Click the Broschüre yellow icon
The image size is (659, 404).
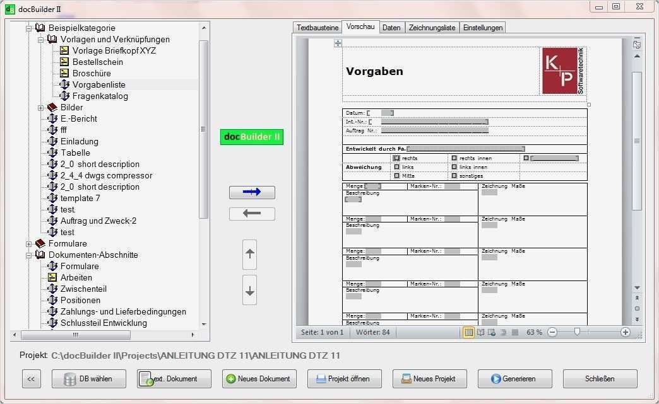tap(64, 73)
